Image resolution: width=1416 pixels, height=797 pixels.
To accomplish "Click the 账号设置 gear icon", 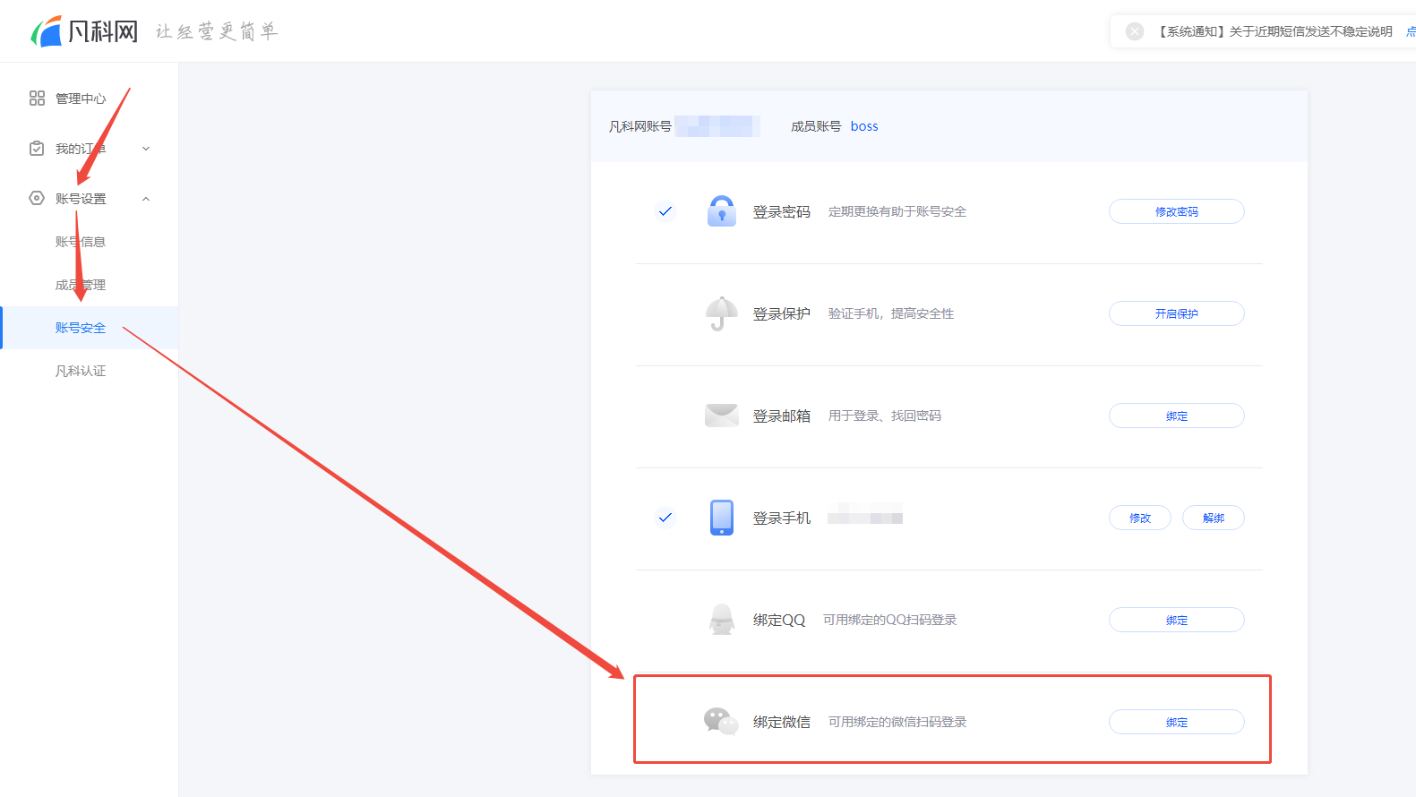I will 37,198.
